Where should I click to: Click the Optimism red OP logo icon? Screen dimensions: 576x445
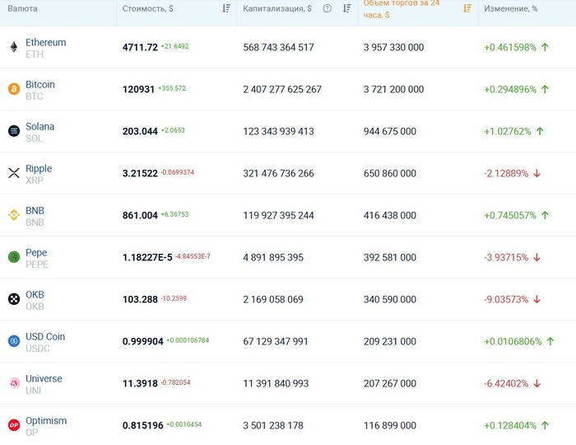(14, 425)
